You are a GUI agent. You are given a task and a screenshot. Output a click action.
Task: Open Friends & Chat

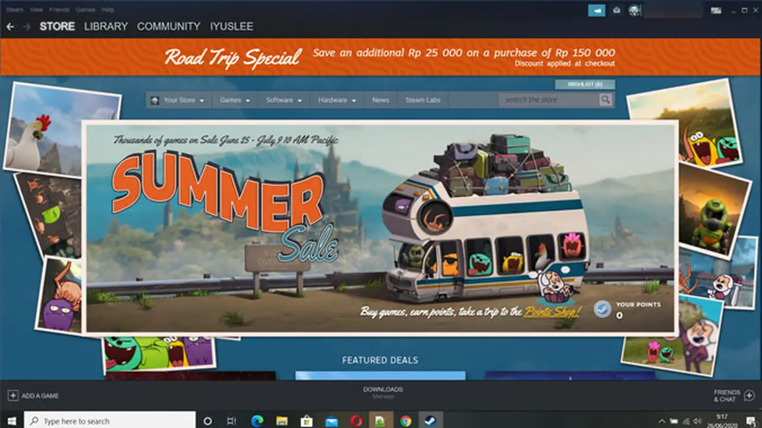click(x=727, y=396)
